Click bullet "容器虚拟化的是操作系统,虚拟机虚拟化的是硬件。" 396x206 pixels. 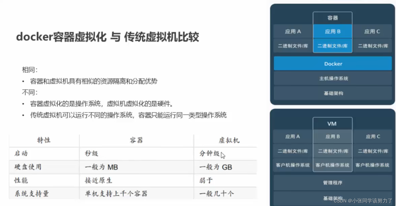[102, 104]
